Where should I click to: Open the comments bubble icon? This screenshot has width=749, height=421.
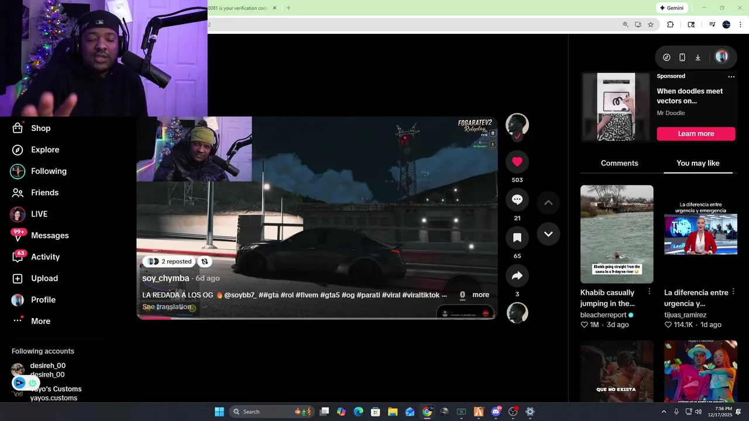click(517, 199)
